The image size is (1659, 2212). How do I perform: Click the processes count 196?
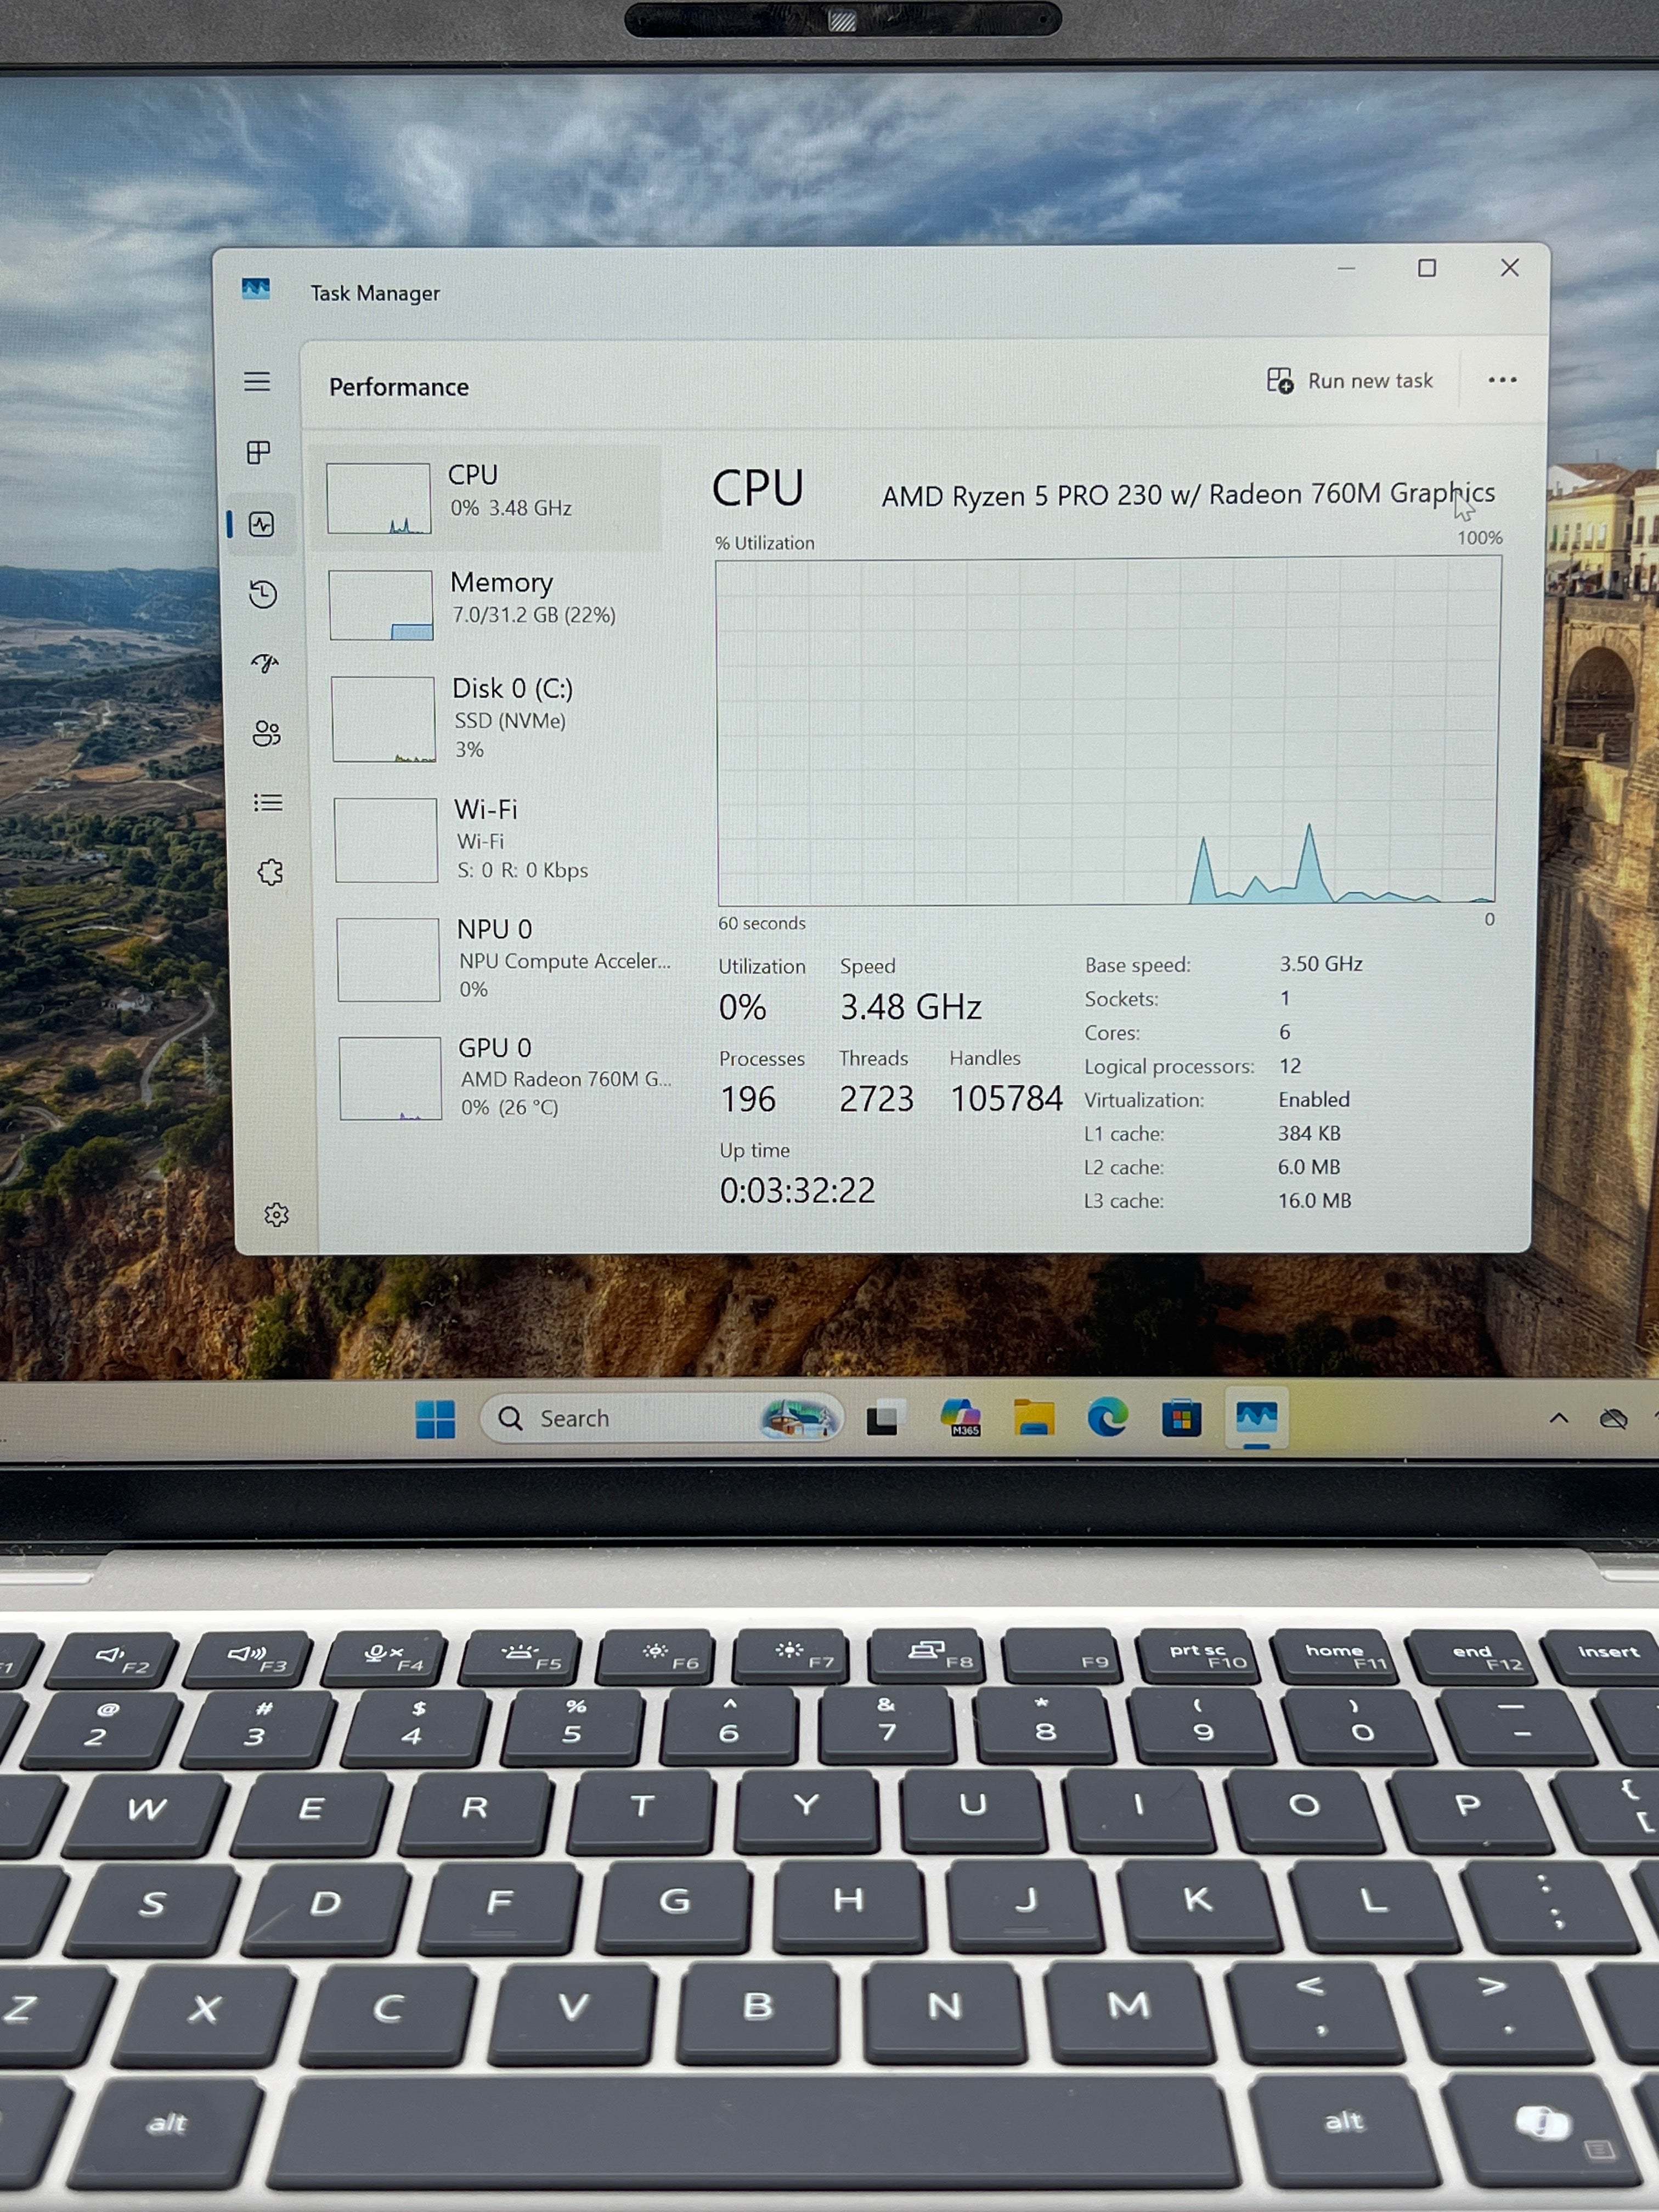pyautogui.click(x=748, y=1100)
